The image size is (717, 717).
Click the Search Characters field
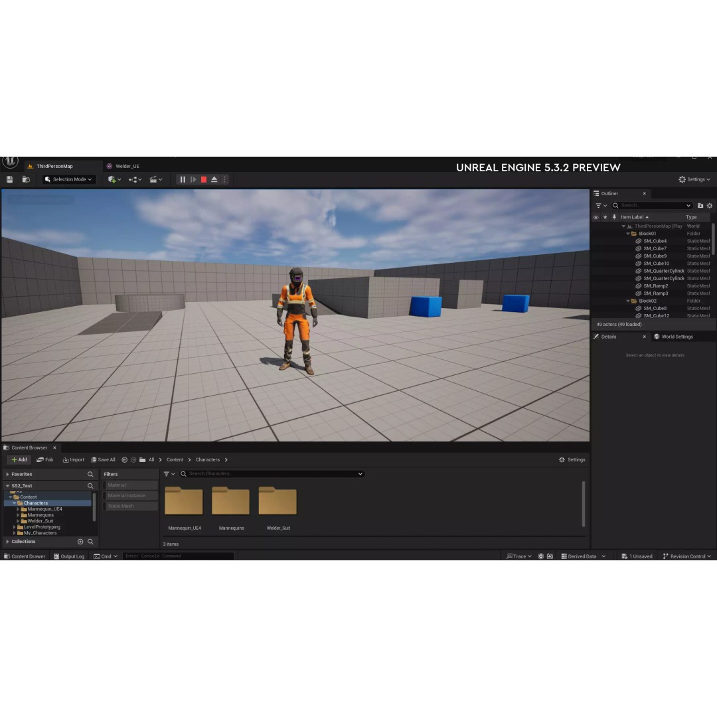point(272,474)
